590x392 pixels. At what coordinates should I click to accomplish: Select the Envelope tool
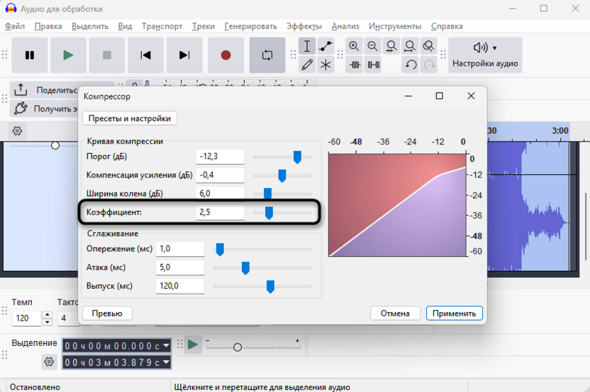coord(325,47)
